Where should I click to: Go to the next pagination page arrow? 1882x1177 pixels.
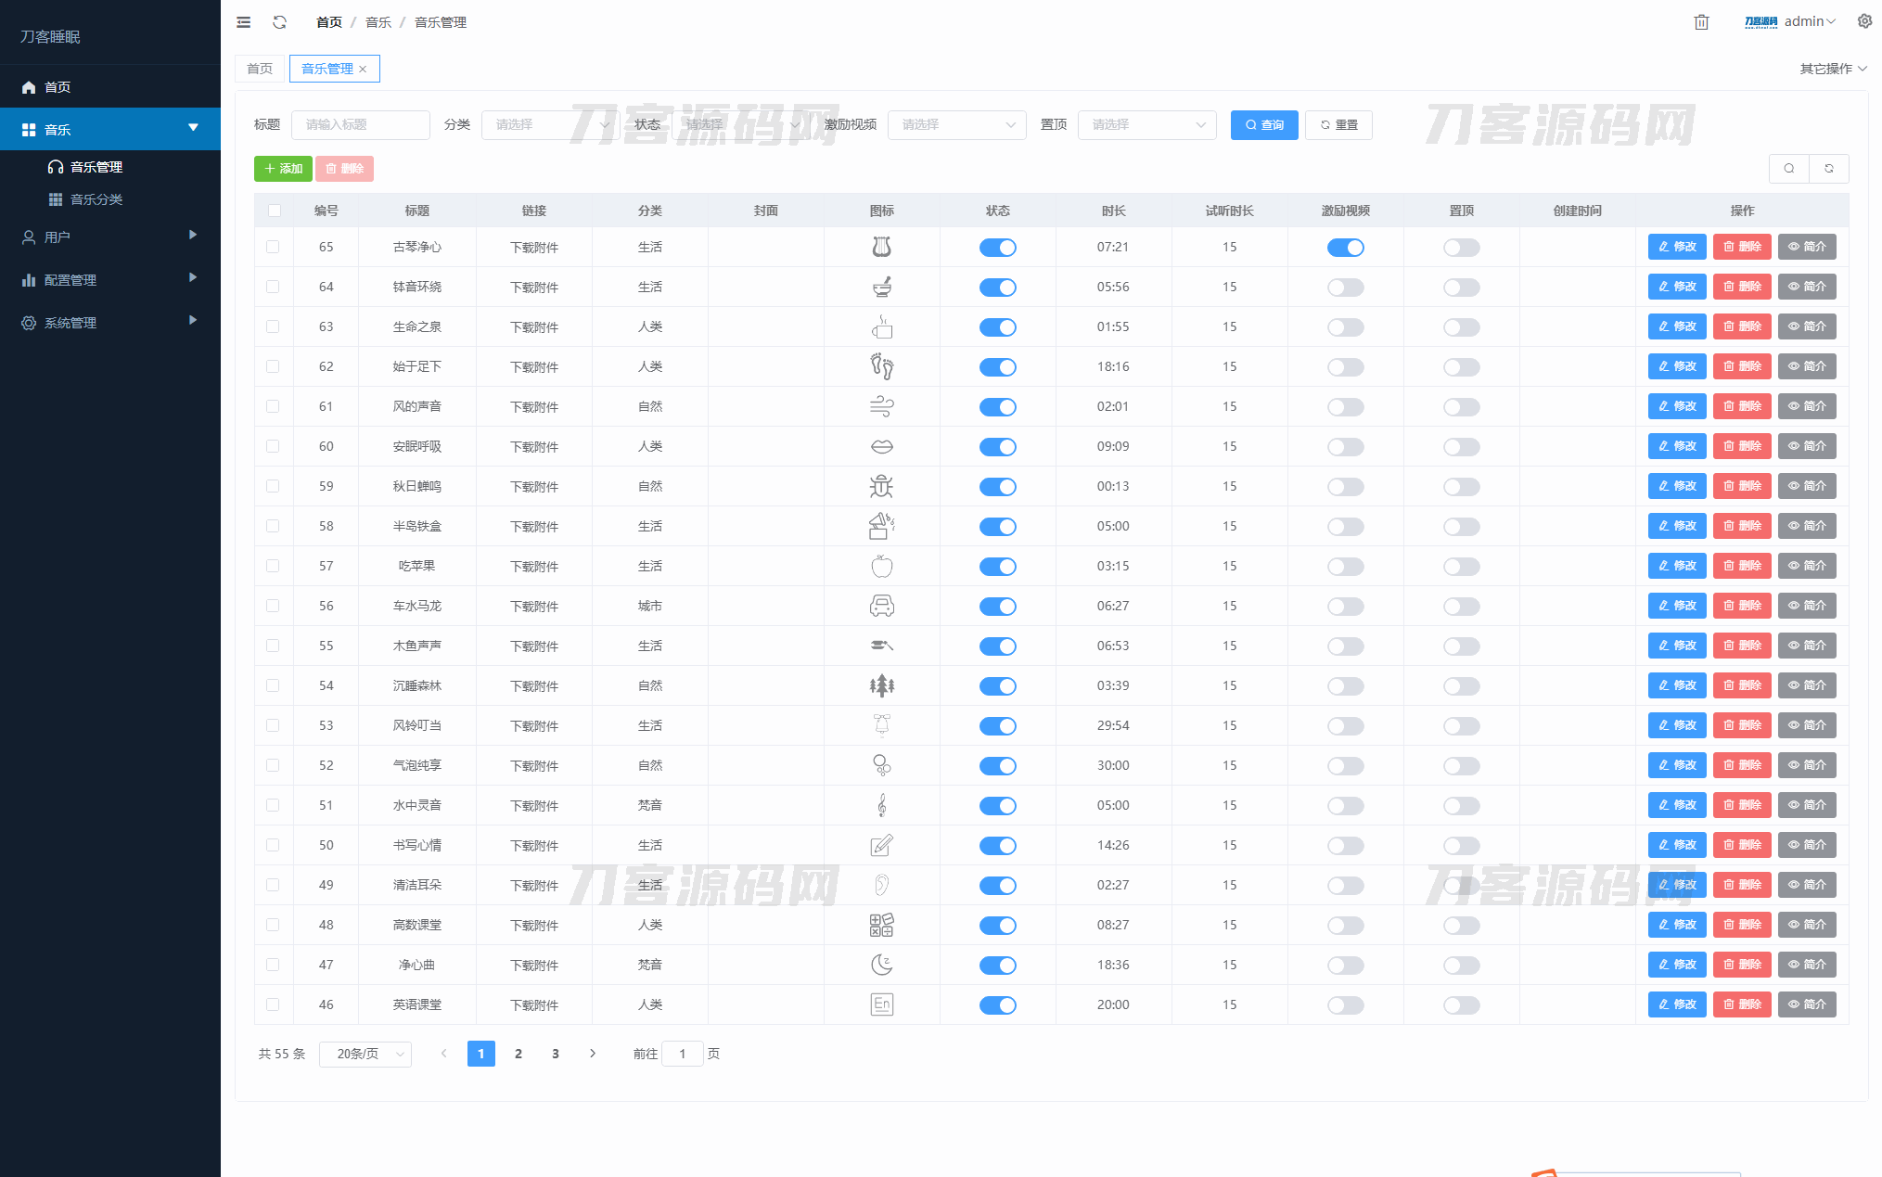pyautogui.click(x=593, y=1054)
